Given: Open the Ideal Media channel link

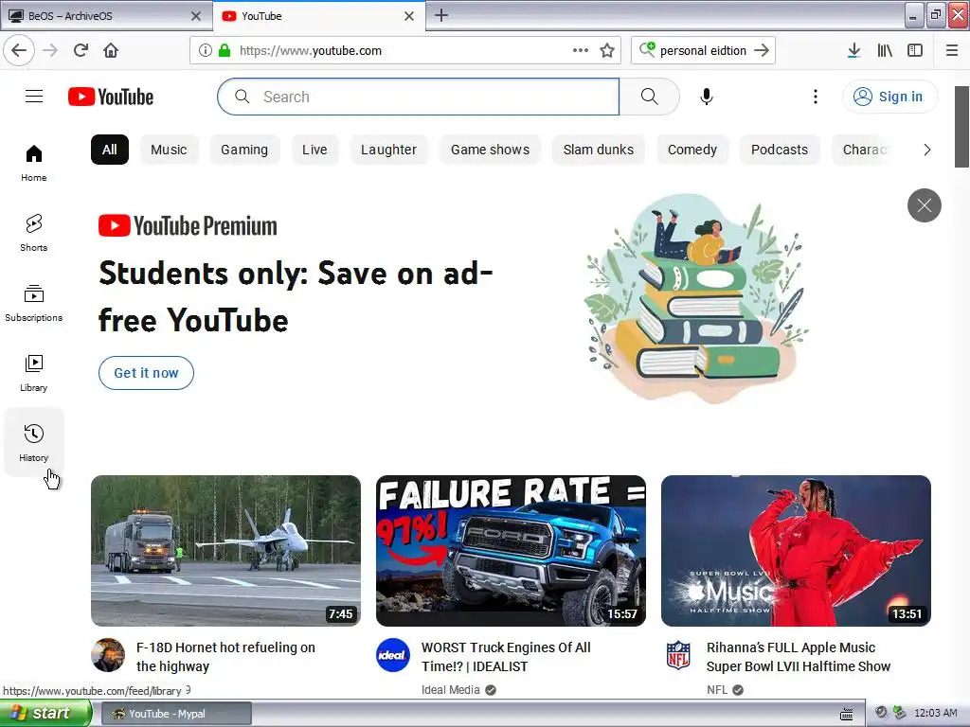Looking at the screenshot, I should coord(450,690).
